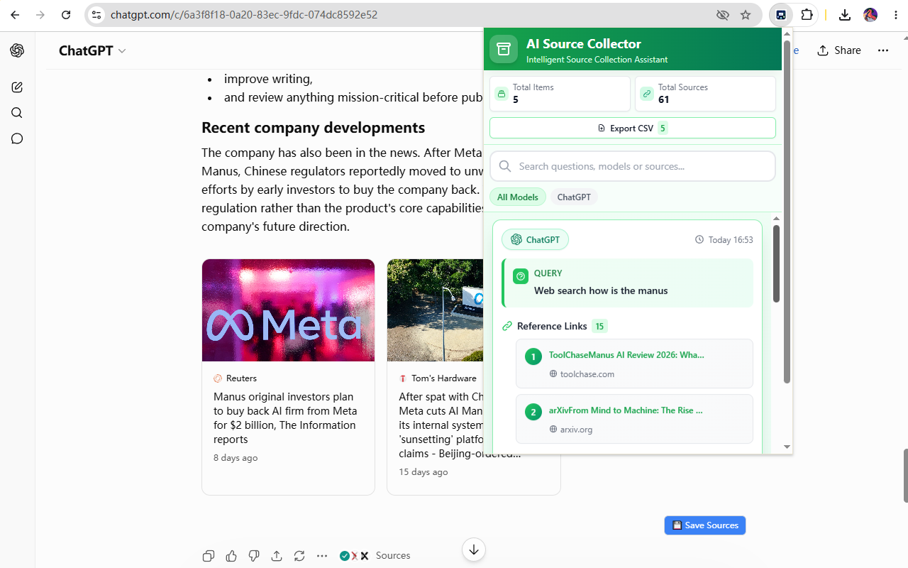This screenshot has height=568, width=908.
Task: Open more actions under the response
Action: (322, 556)
